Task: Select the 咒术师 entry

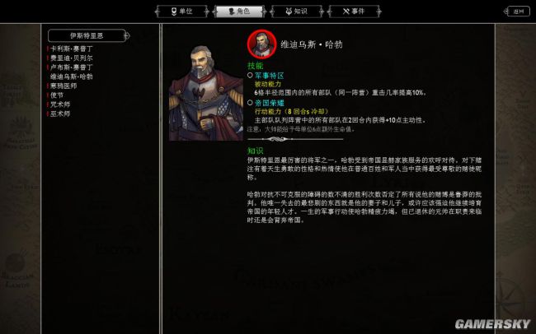Action: tap(60, 104)
